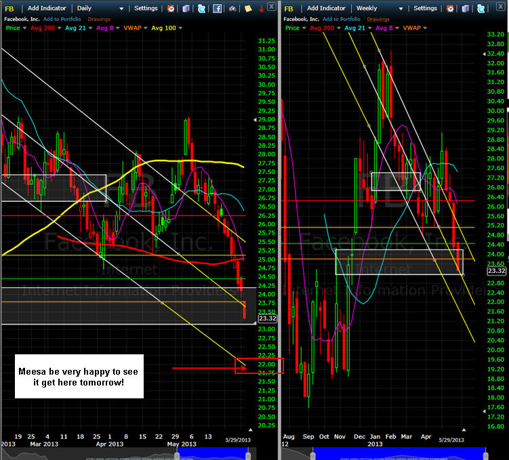Grab the left handle of Weekly range slider

(x=312, y=455)
